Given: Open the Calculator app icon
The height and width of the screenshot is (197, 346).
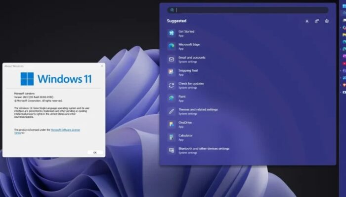Looking at the screenshot, I should [x=171, y=137].
